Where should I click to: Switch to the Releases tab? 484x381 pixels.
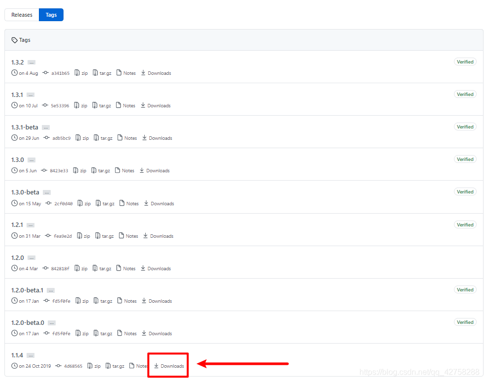pyautogui.click(x=22, y=15)
